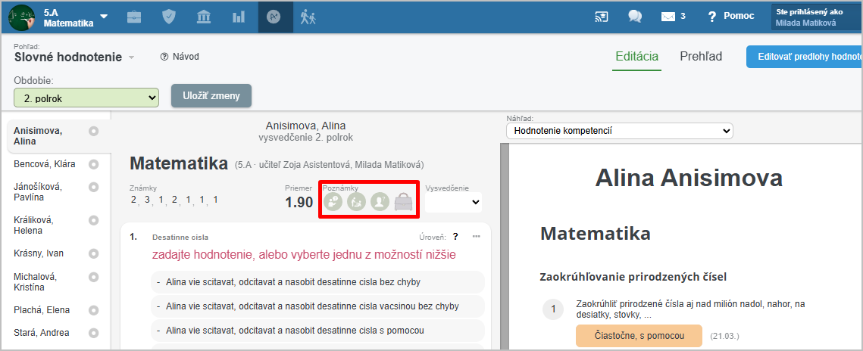The image size is (863, 351).
Task: Open the Obdobie dropdown showing 2. polrok
Action: [86, 98]
